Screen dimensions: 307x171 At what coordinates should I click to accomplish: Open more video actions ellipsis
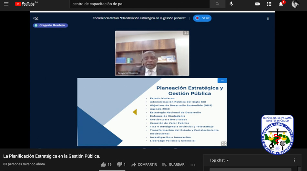(193, 165)
